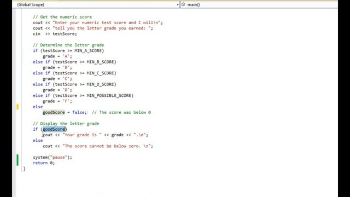Viewport: 350px width, 197px height.
Task: Click the yellow change marker beside else
Action: click(17, 107)
